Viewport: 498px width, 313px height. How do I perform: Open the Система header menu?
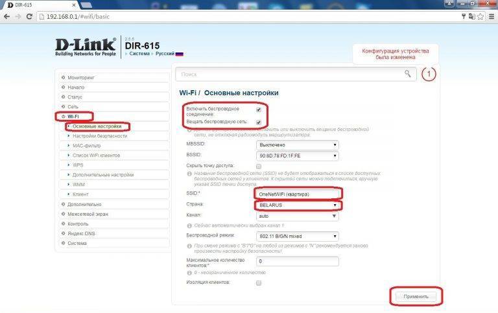[139, 54]
